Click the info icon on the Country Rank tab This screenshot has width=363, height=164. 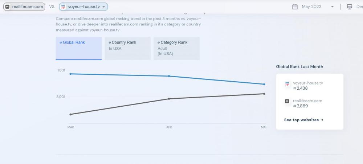[x=110, y=42]
